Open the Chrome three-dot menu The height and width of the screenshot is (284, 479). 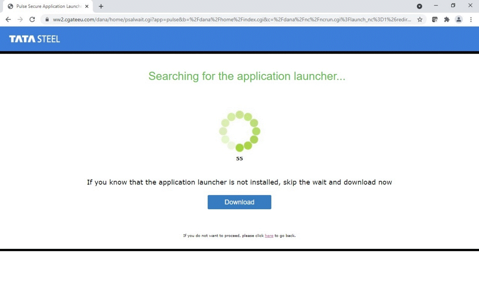[471, 20]
